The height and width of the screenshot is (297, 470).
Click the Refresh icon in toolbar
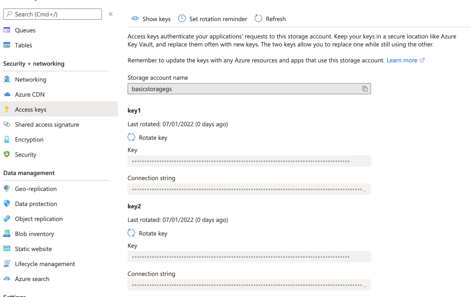[259, 19]
